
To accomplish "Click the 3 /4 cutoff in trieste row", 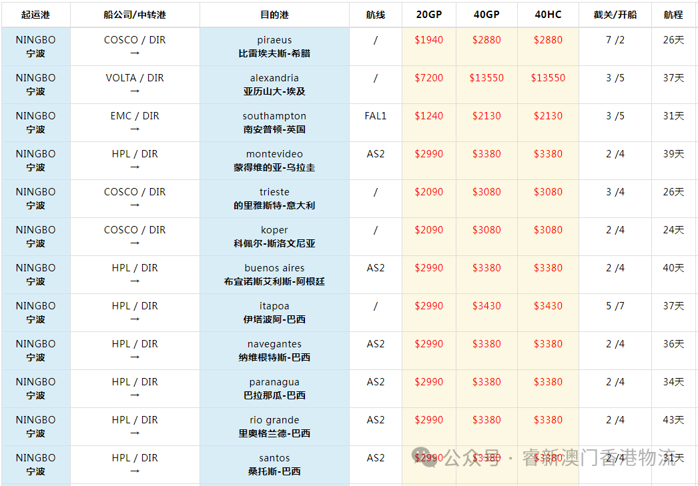I will click(615, 192).
